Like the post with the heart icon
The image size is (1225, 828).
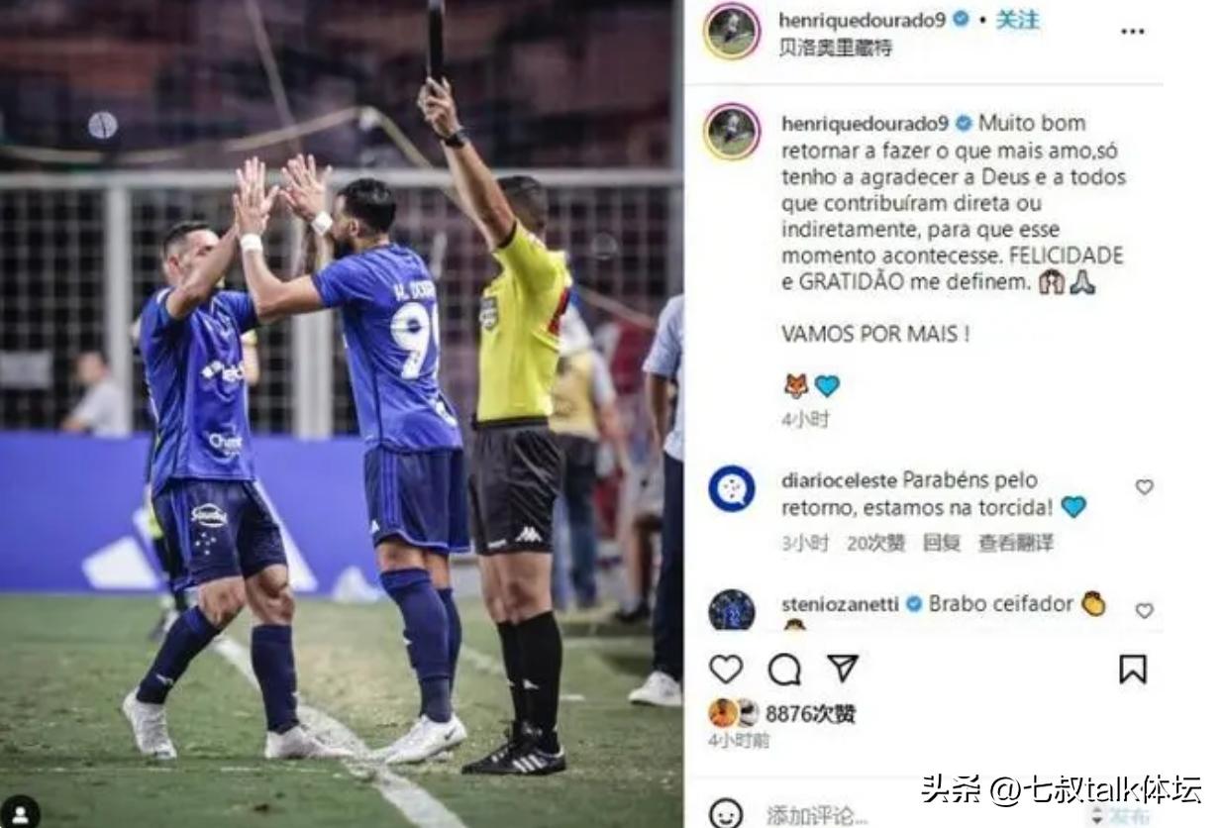tap(726, 670)
